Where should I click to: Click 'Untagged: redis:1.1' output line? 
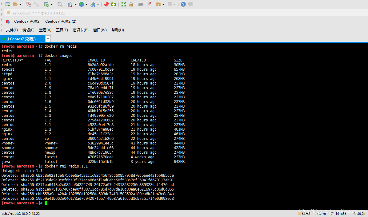[22, 171]
